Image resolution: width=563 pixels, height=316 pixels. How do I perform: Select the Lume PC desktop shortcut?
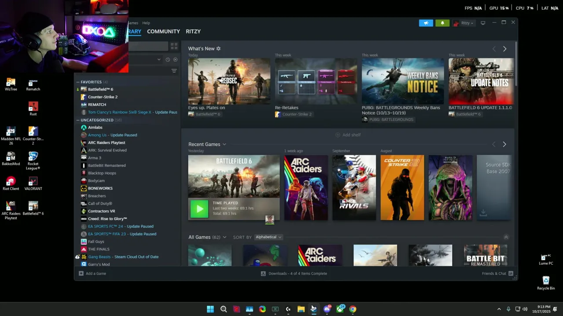pos(546,259)
